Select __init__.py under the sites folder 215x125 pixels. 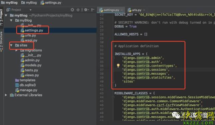[x=33, y=55]
